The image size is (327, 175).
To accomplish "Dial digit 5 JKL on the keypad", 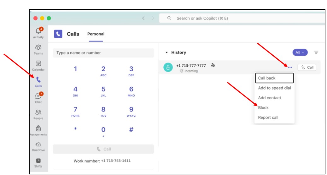I will pyautogui.click(x=103, y=91).
